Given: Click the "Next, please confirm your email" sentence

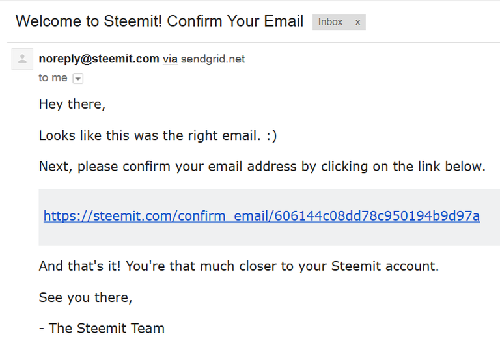Looking at the screenshot, I should point(262,167).
